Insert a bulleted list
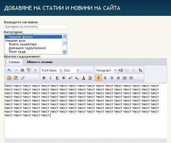Screen dimensions: 171x143 click(131, 78)
